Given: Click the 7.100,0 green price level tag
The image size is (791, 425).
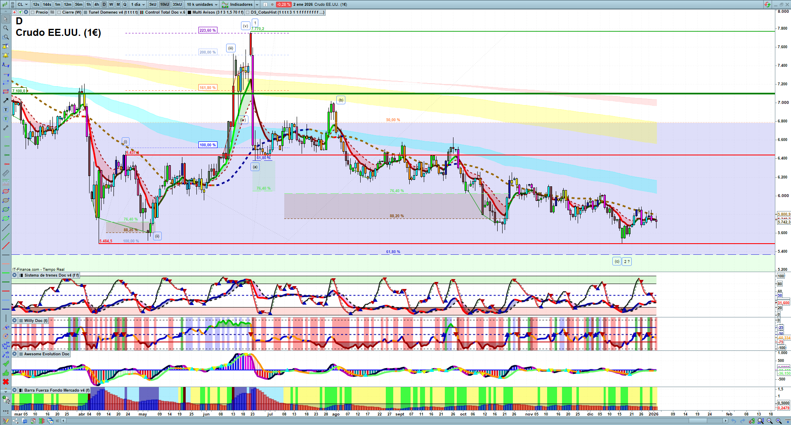Looking at the screenshot, I should [x=19, y=91].
